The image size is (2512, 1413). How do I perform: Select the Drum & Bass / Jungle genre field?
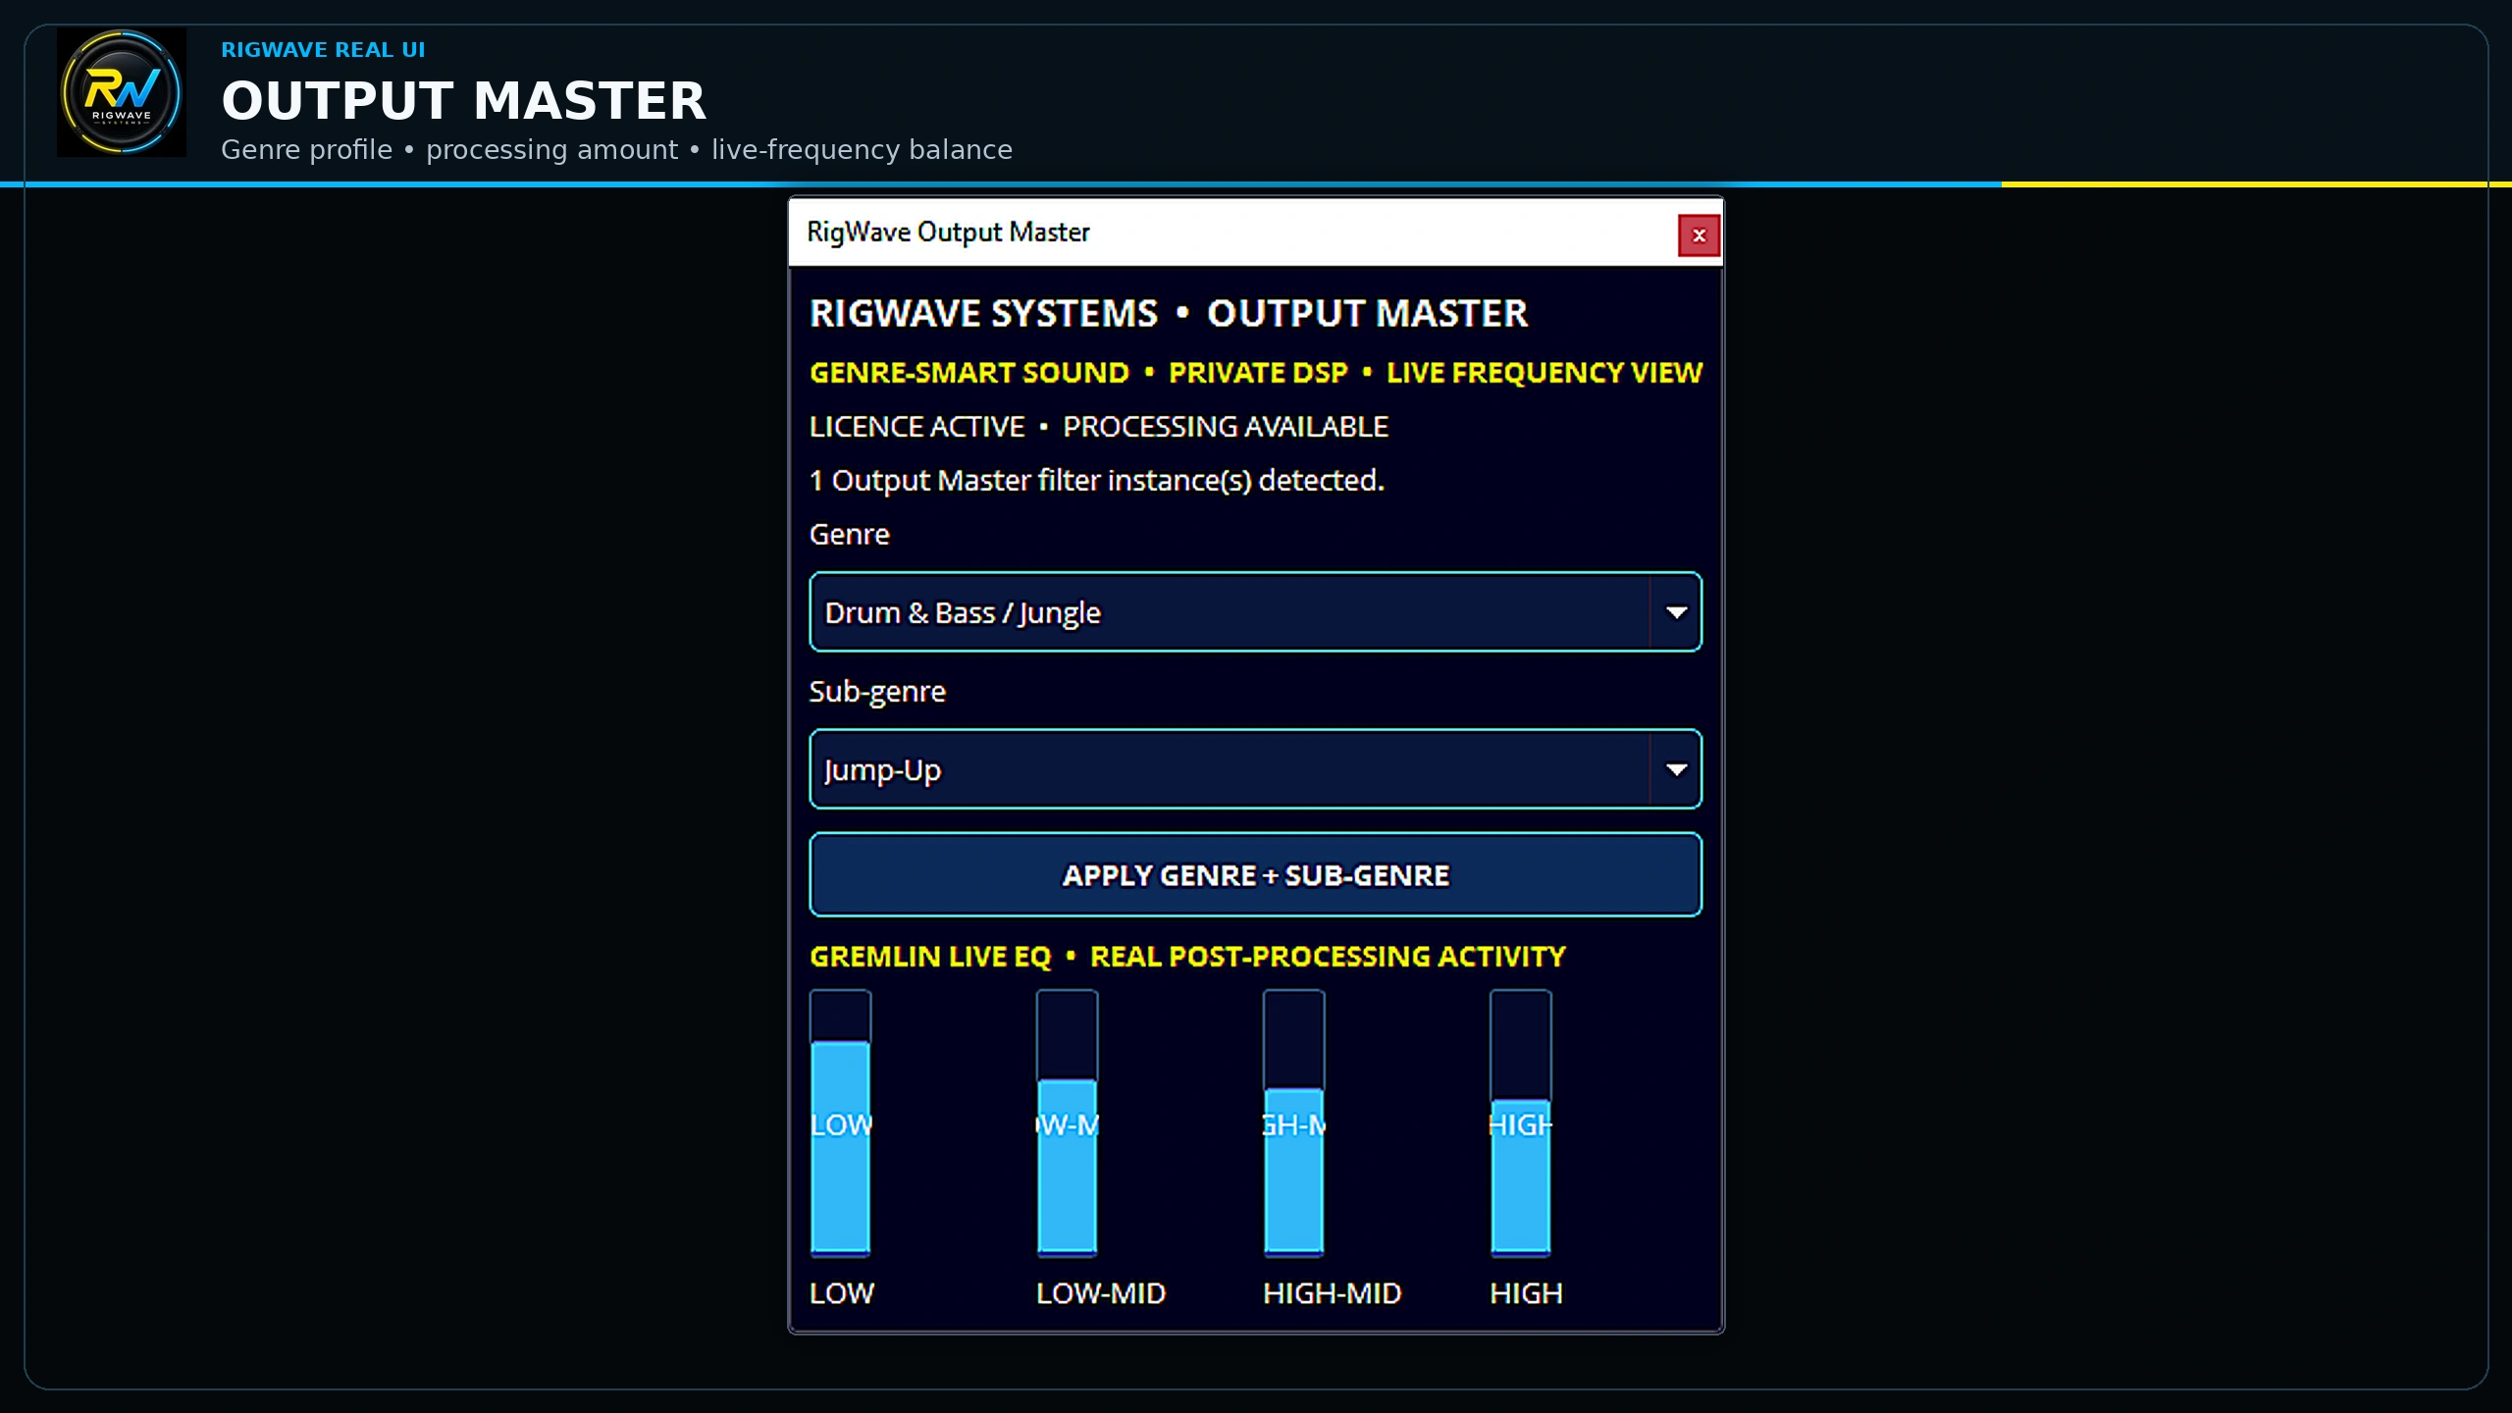(x=1255, y=612)
